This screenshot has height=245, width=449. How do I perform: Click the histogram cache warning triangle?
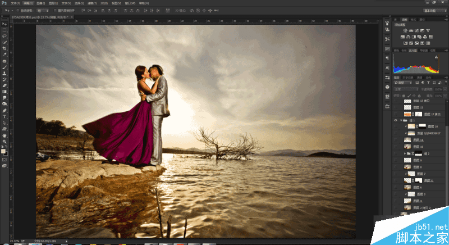click(437, 57)
